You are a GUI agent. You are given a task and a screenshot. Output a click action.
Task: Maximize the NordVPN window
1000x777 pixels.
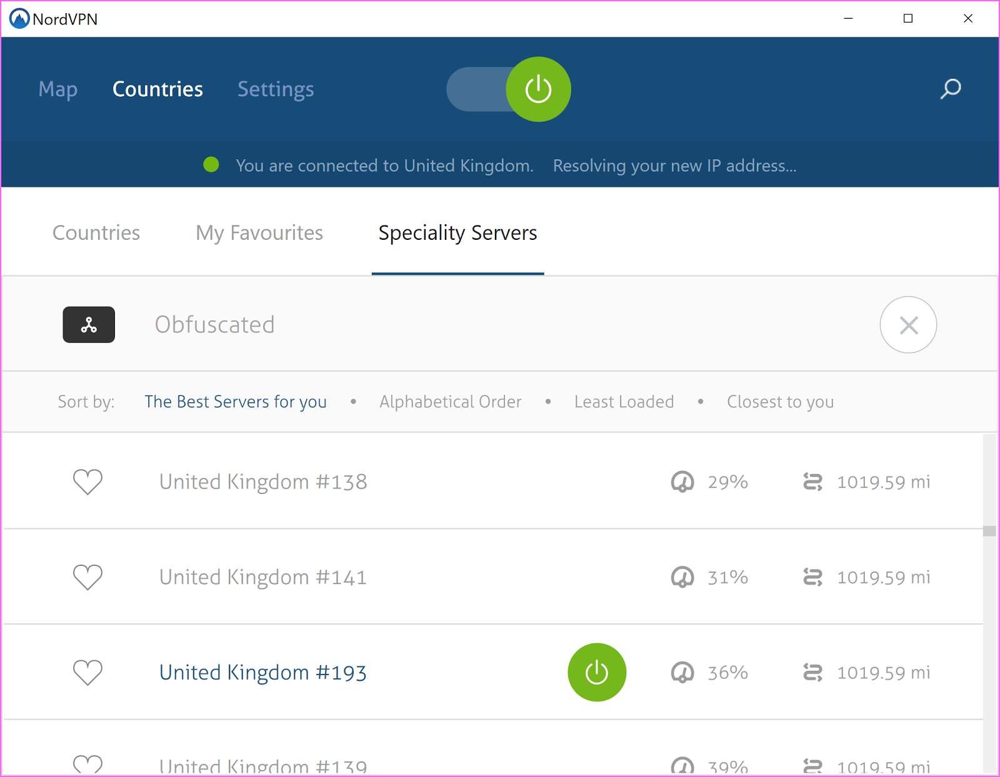[908, 19]
